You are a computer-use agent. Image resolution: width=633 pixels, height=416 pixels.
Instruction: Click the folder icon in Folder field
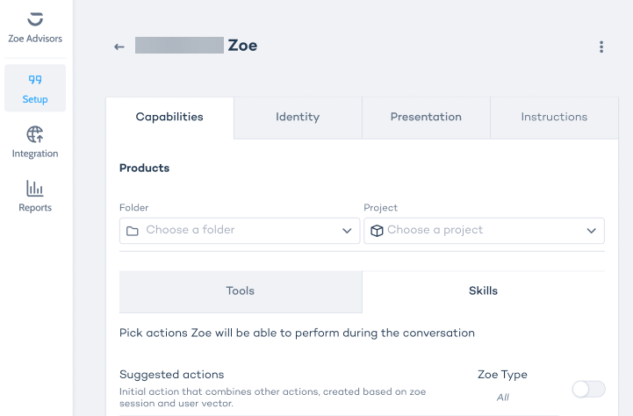click(x=133, y=231)
